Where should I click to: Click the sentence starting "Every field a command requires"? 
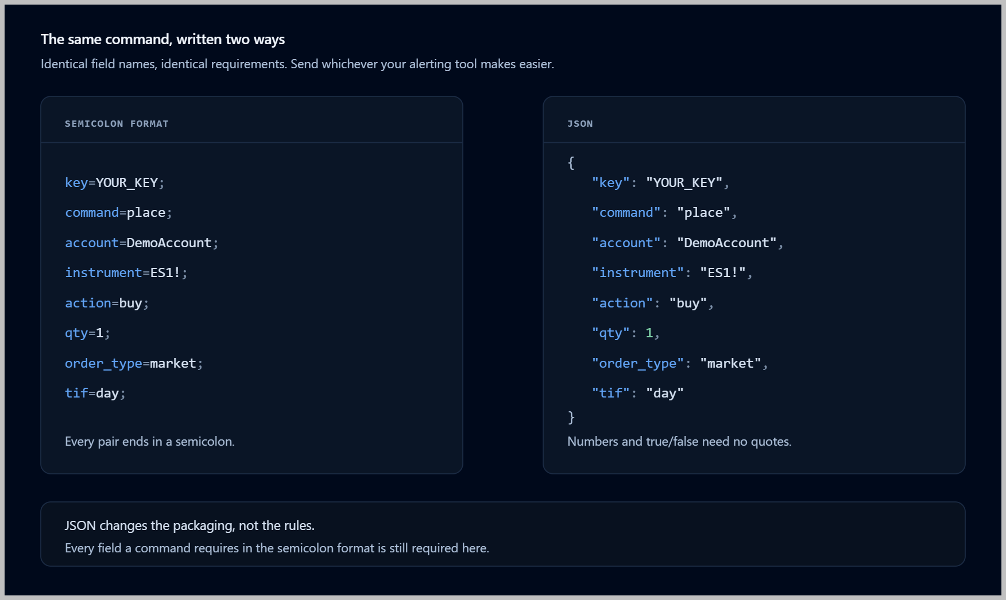[277, 548]
